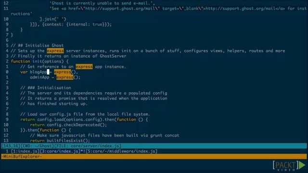Click '// ## Initialise Ghost' comment
Viewport: 308px width, 173px height.
(37, 46)
